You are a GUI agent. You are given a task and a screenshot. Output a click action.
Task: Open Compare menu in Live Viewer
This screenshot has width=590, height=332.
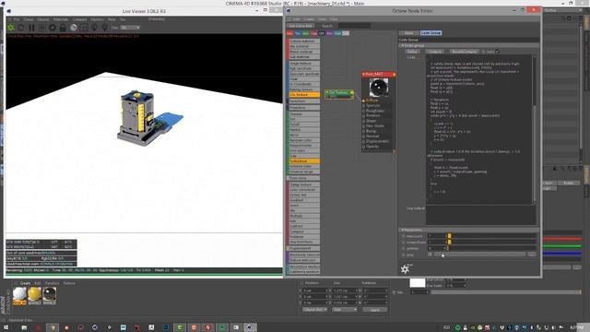click(79, 19)
